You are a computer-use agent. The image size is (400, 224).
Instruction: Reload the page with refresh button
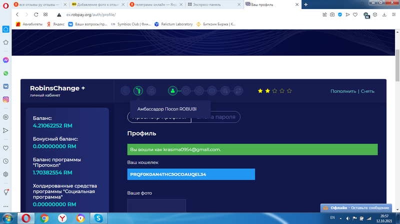36,15
